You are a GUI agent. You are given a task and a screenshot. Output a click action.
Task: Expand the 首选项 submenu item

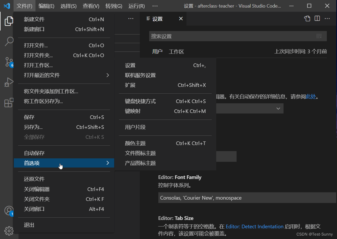[x=64, y=163]
